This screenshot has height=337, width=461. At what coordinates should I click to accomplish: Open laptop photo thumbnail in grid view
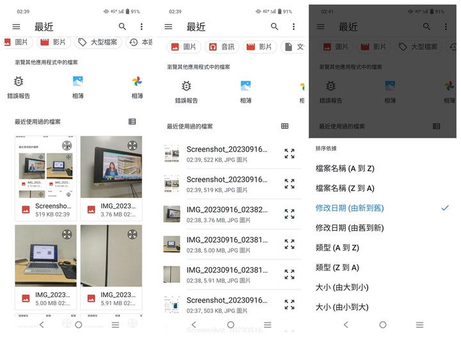click(x=45, y=256)
